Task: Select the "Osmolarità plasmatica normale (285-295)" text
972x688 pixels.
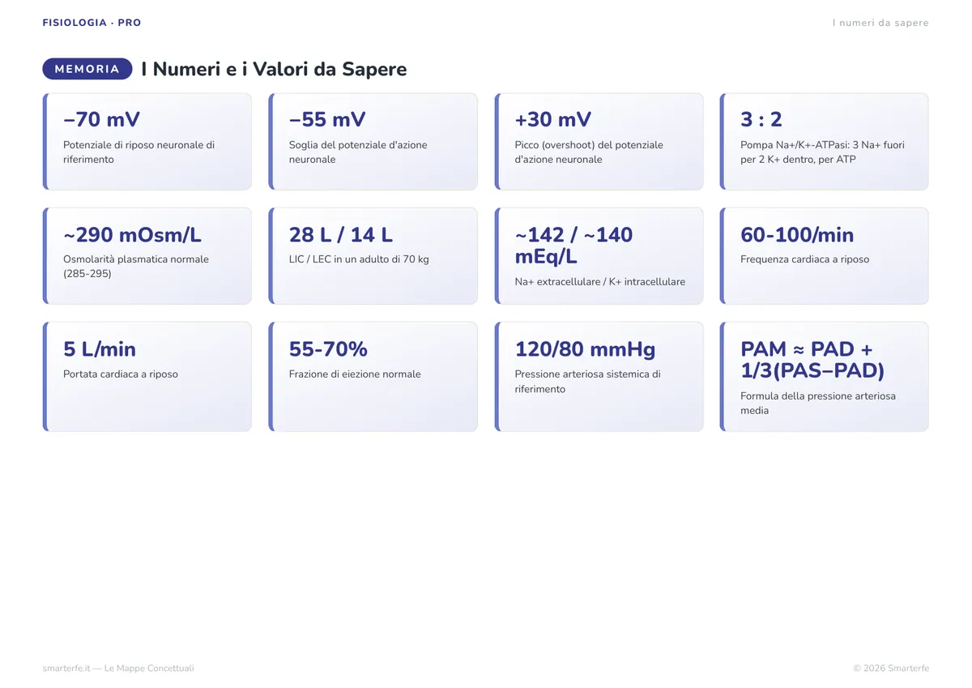Action: coord(136,267)
